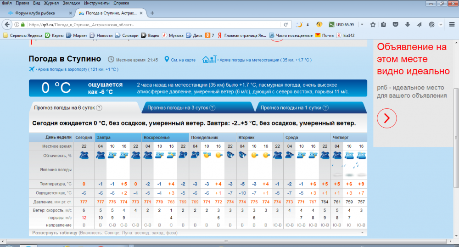
Task: Bookmark this page with the star icon
Action: pos(373,24)
